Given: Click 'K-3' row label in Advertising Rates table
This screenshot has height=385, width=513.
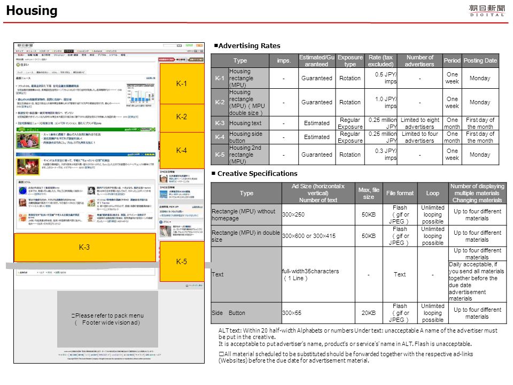Looking at the screenshot, I should tap(220, 123).
